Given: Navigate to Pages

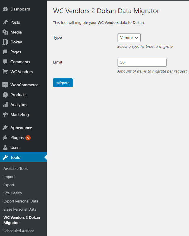Looking at the screenshot, I should click(16, 52).
